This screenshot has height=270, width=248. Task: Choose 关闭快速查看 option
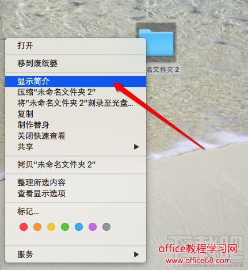coord(75,136)
